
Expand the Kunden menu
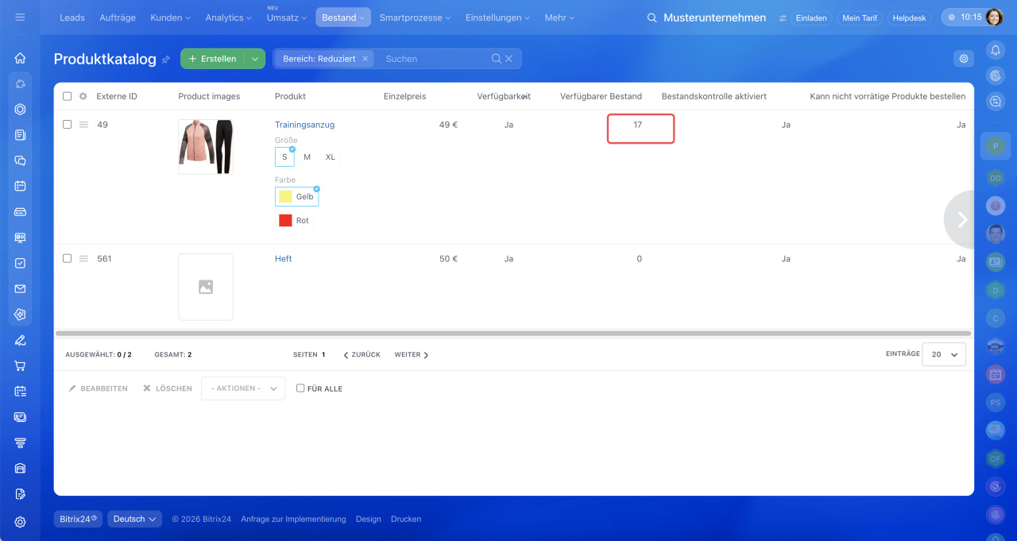tap(170, 17)
